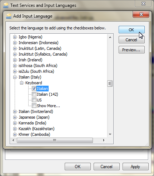The image size is (154, 176).
Task: Cancel the Add Input Language dialog
Action: pyautogui.click(x=131, y=40)
